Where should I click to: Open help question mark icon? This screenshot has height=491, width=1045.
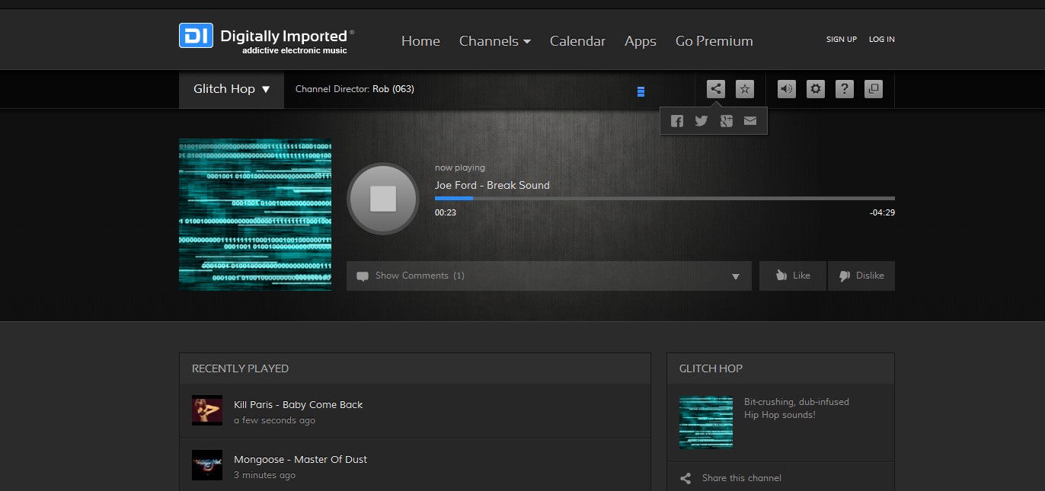(x=845, y=89)
